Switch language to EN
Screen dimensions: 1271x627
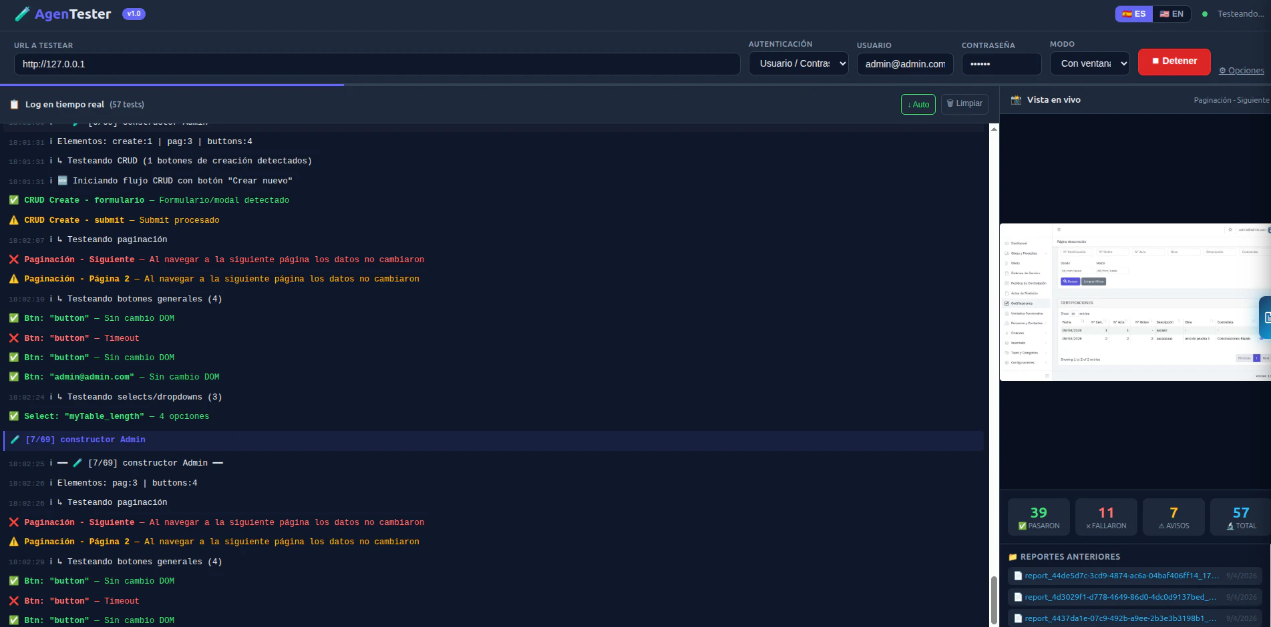(1172, 13)
